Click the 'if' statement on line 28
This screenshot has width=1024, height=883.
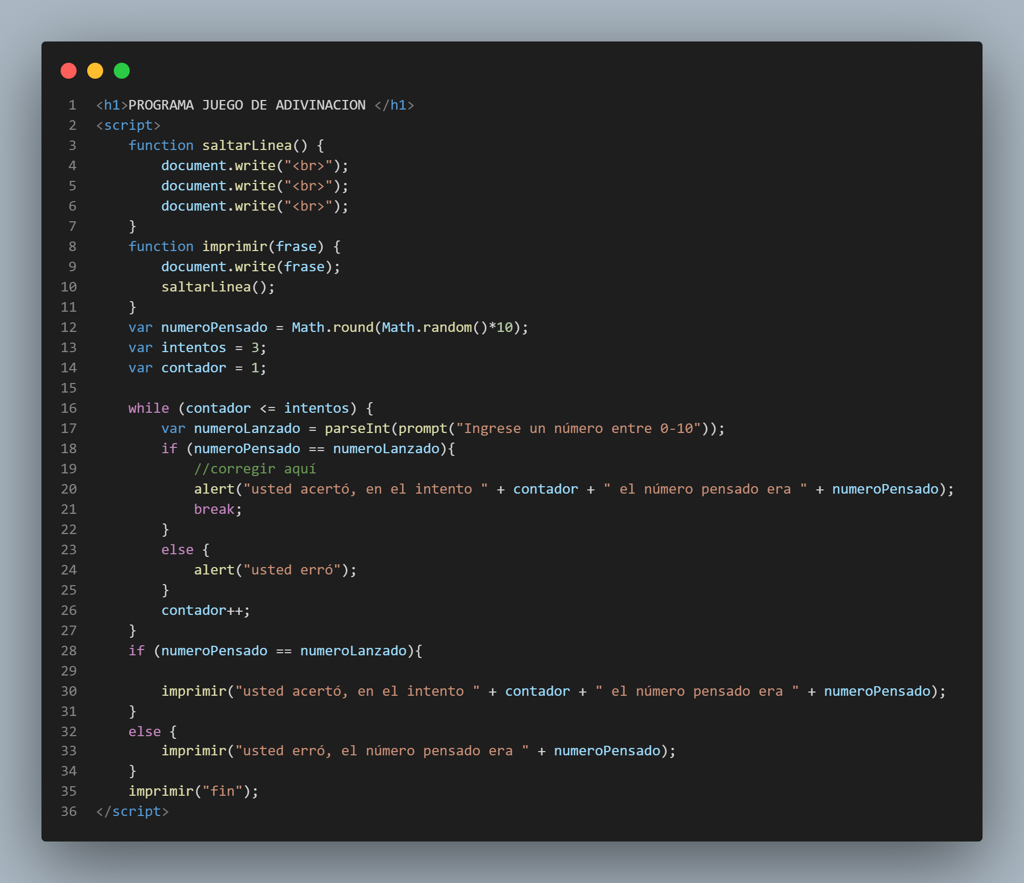click(x=275, y=651)
